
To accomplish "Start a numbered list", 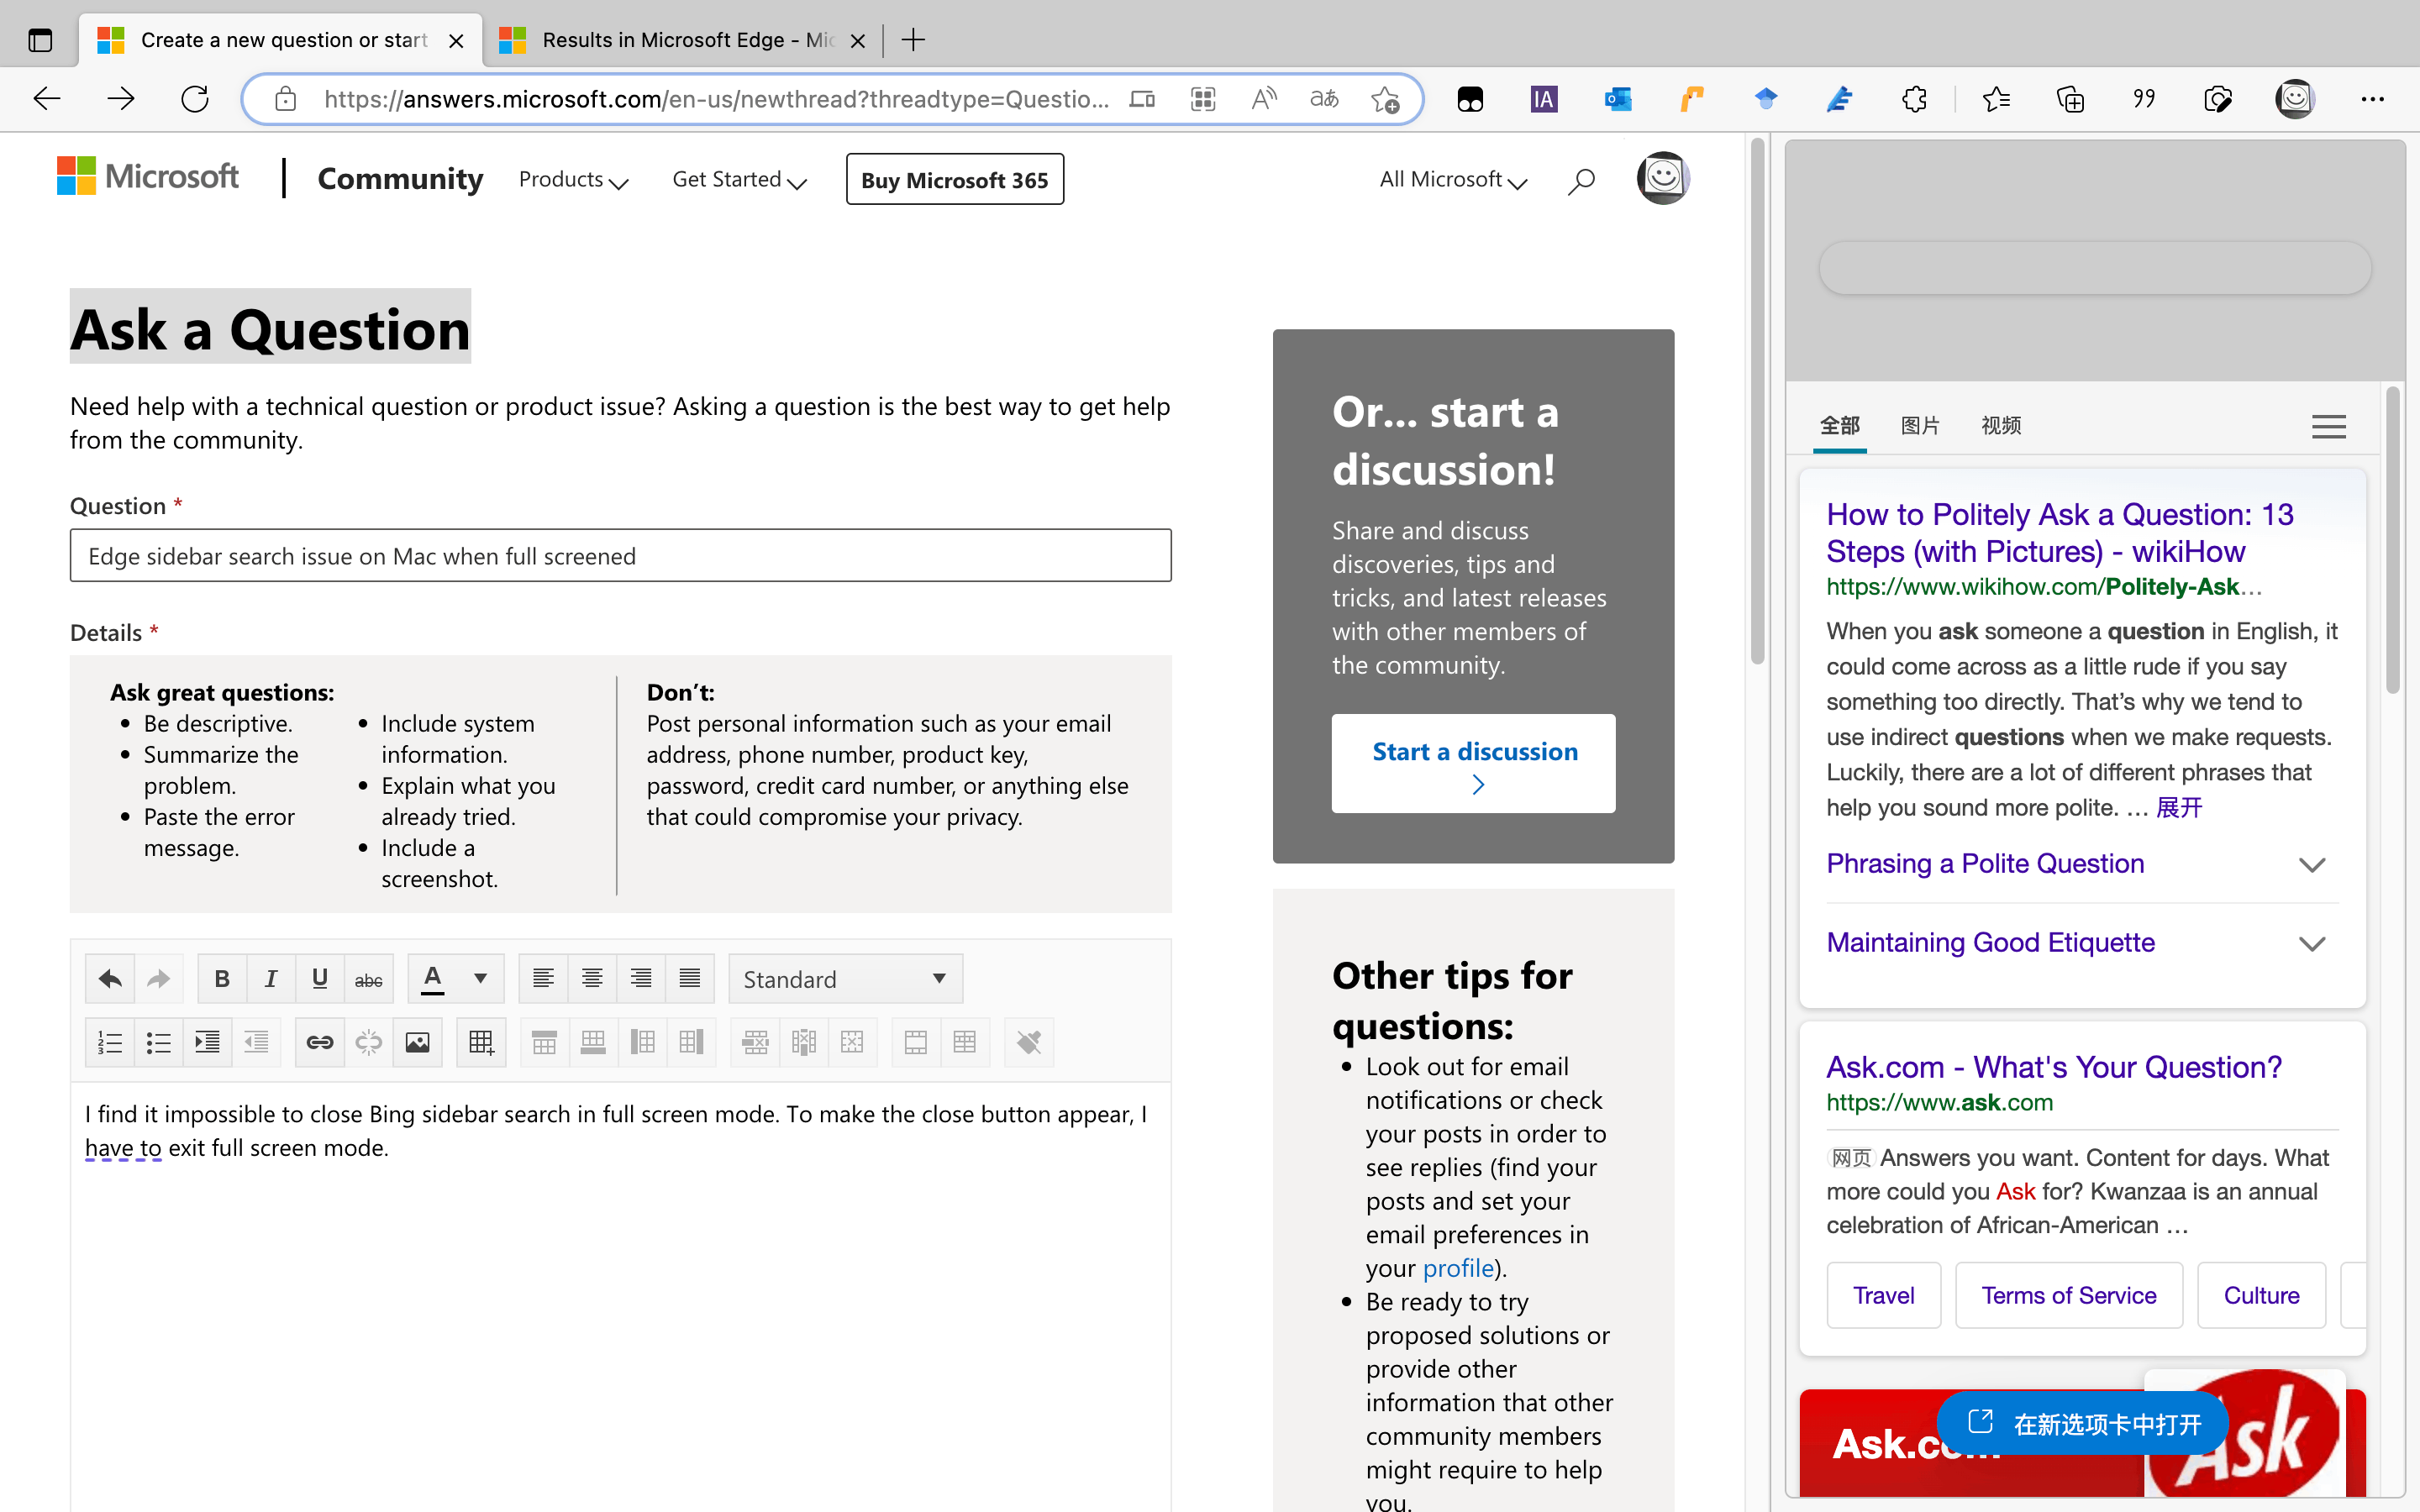I will 110,1043.
